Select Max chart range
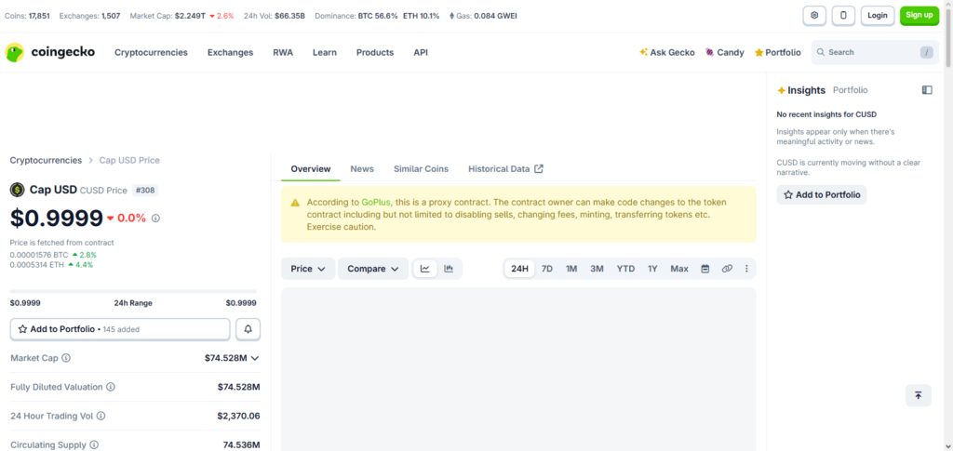The height and width of the screenshot is (451, 953). coord(679,269)
